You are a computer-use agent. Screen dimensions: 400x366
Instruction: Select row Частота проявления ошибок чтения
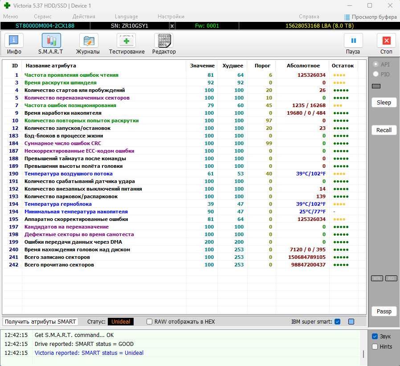(x=184, y=75)
